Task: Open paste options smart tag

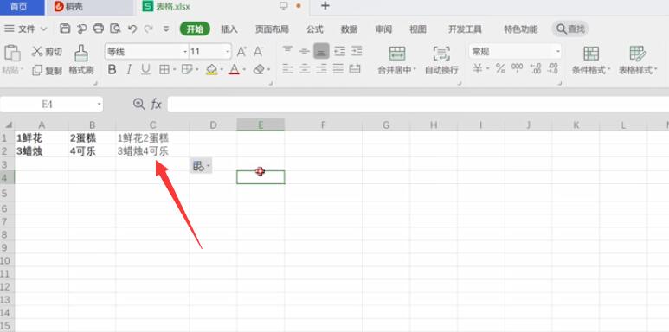Action: click(201, 166)
